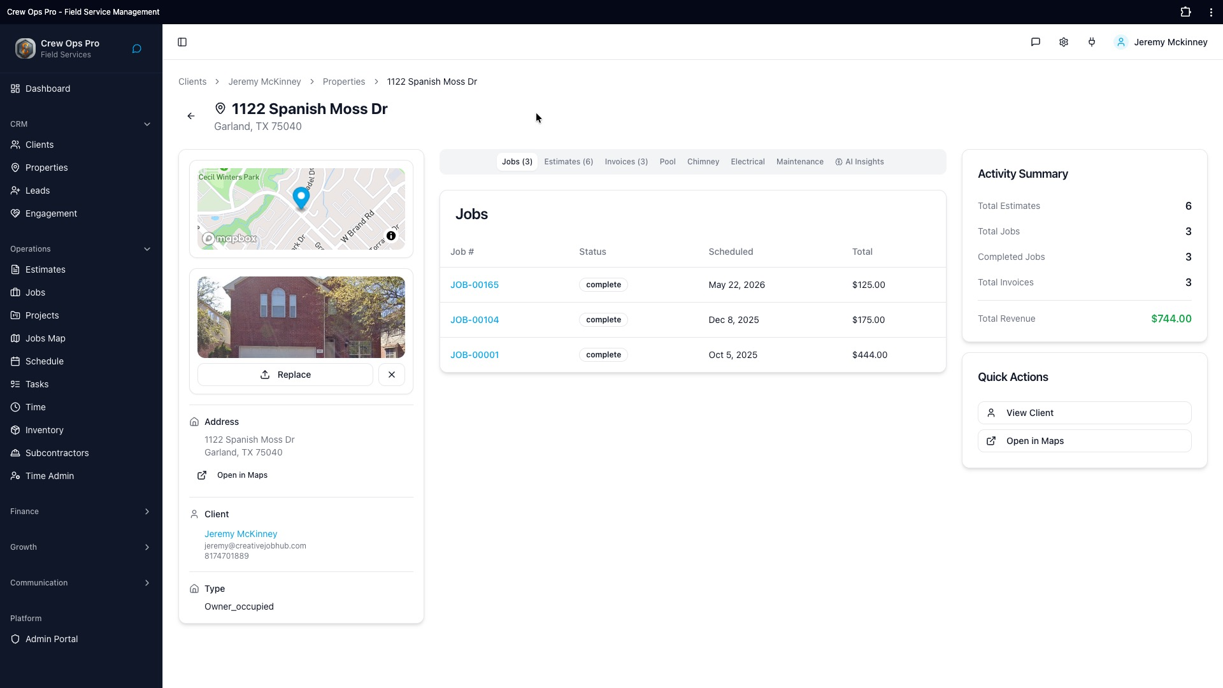The image size is (1223, 688).
Task: Collapse the Operations section
Action: click(x=81, y=249)
